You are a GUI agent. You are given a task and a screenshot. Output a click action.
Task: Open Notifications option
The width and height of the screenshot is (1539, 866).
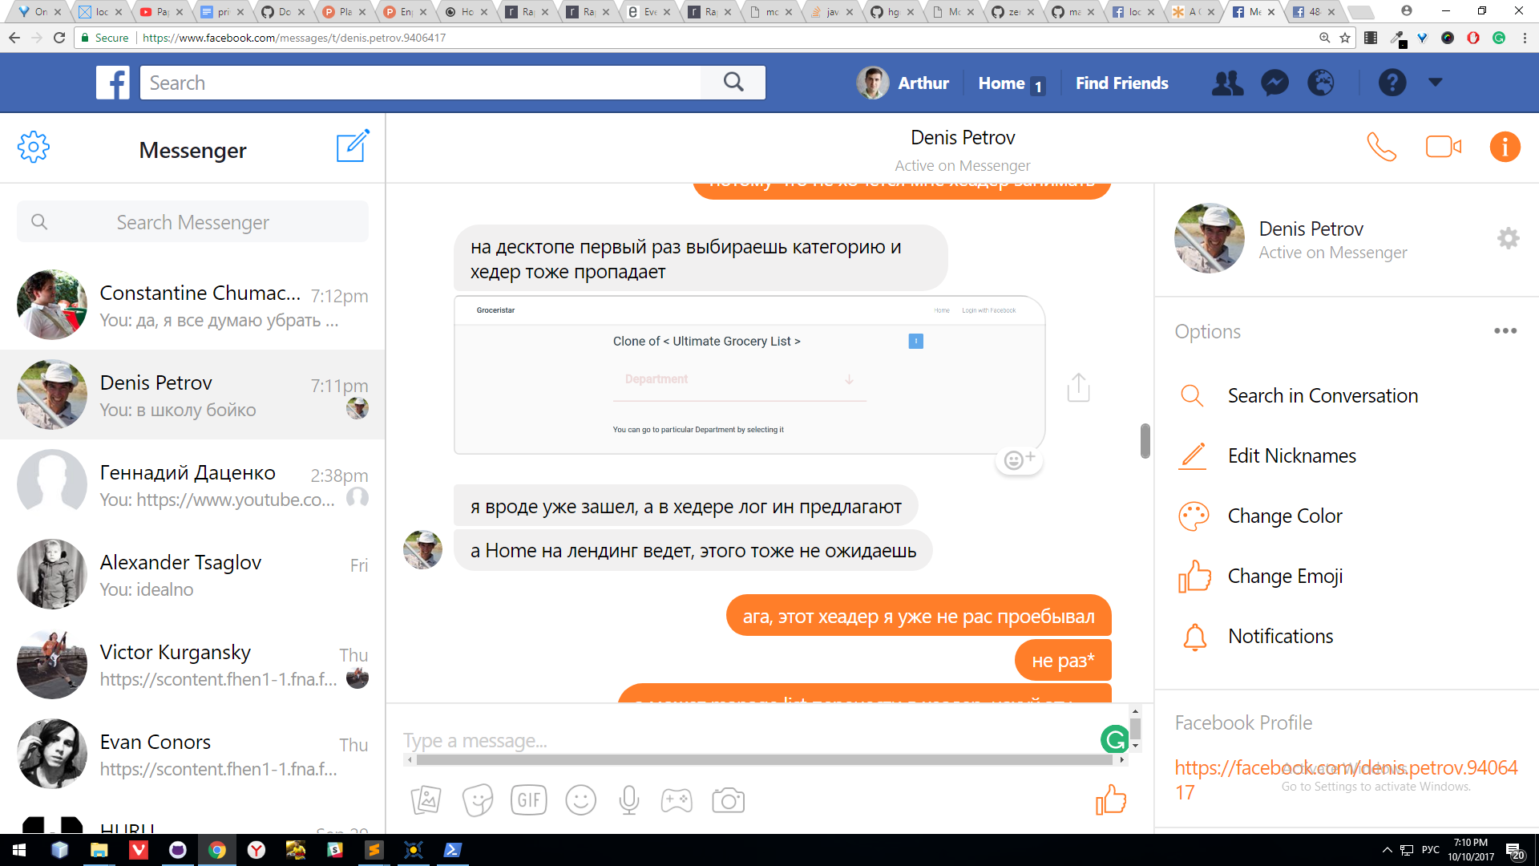pyautogui.click(x=1280, y=636)
